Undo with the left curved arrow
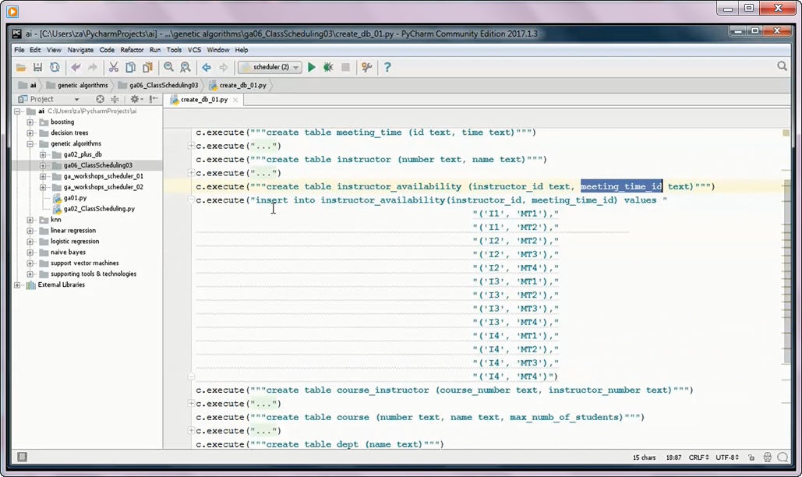This screenshot has width=802, height=477. coord(76,67)
